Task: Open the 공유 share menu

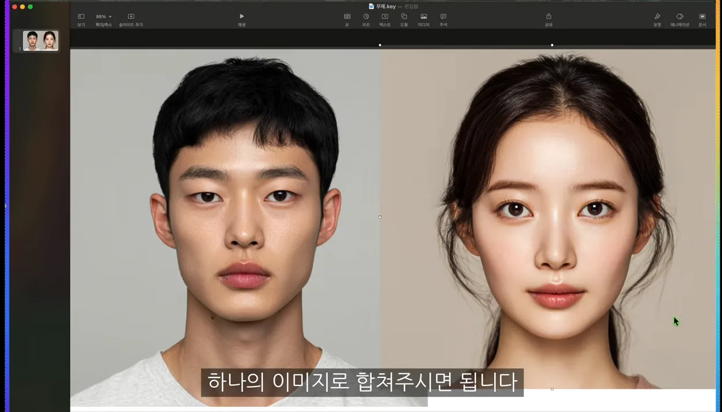Action: pos(549,20)
